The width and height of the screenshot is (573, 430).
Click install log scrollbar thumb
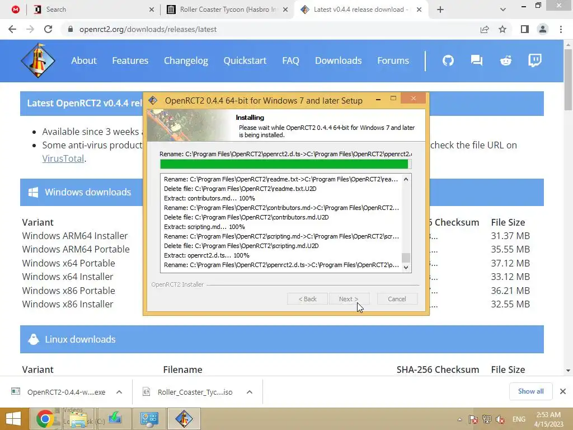click(406, 258)
